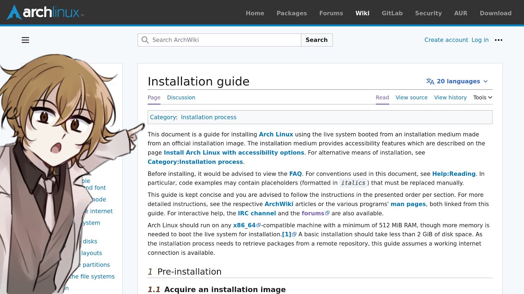The height and width of the screenshot is (294, 524).
Task: Click the Search button
Action: 317,40
